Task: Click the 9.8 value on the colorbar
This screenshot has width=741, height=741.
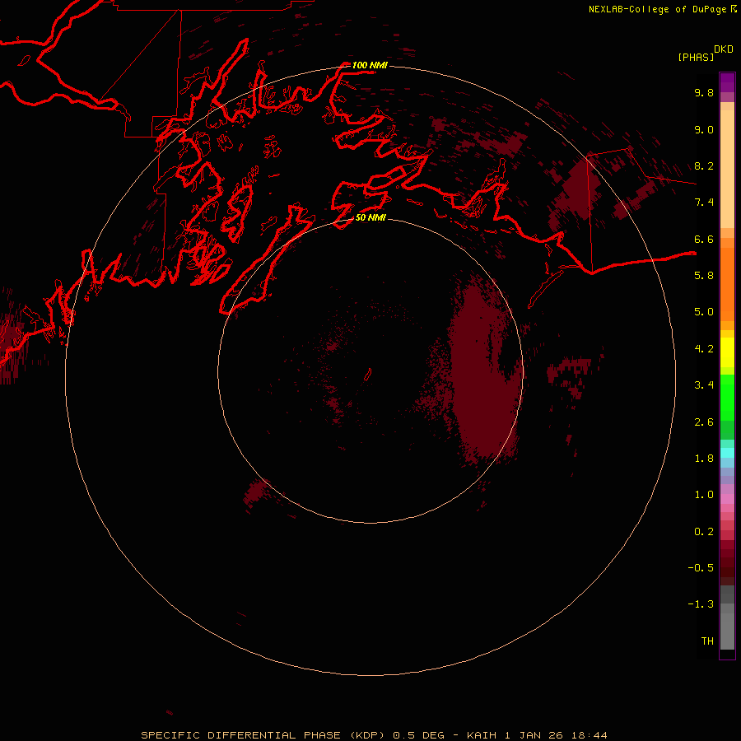Action: click(x=704, y=92)
